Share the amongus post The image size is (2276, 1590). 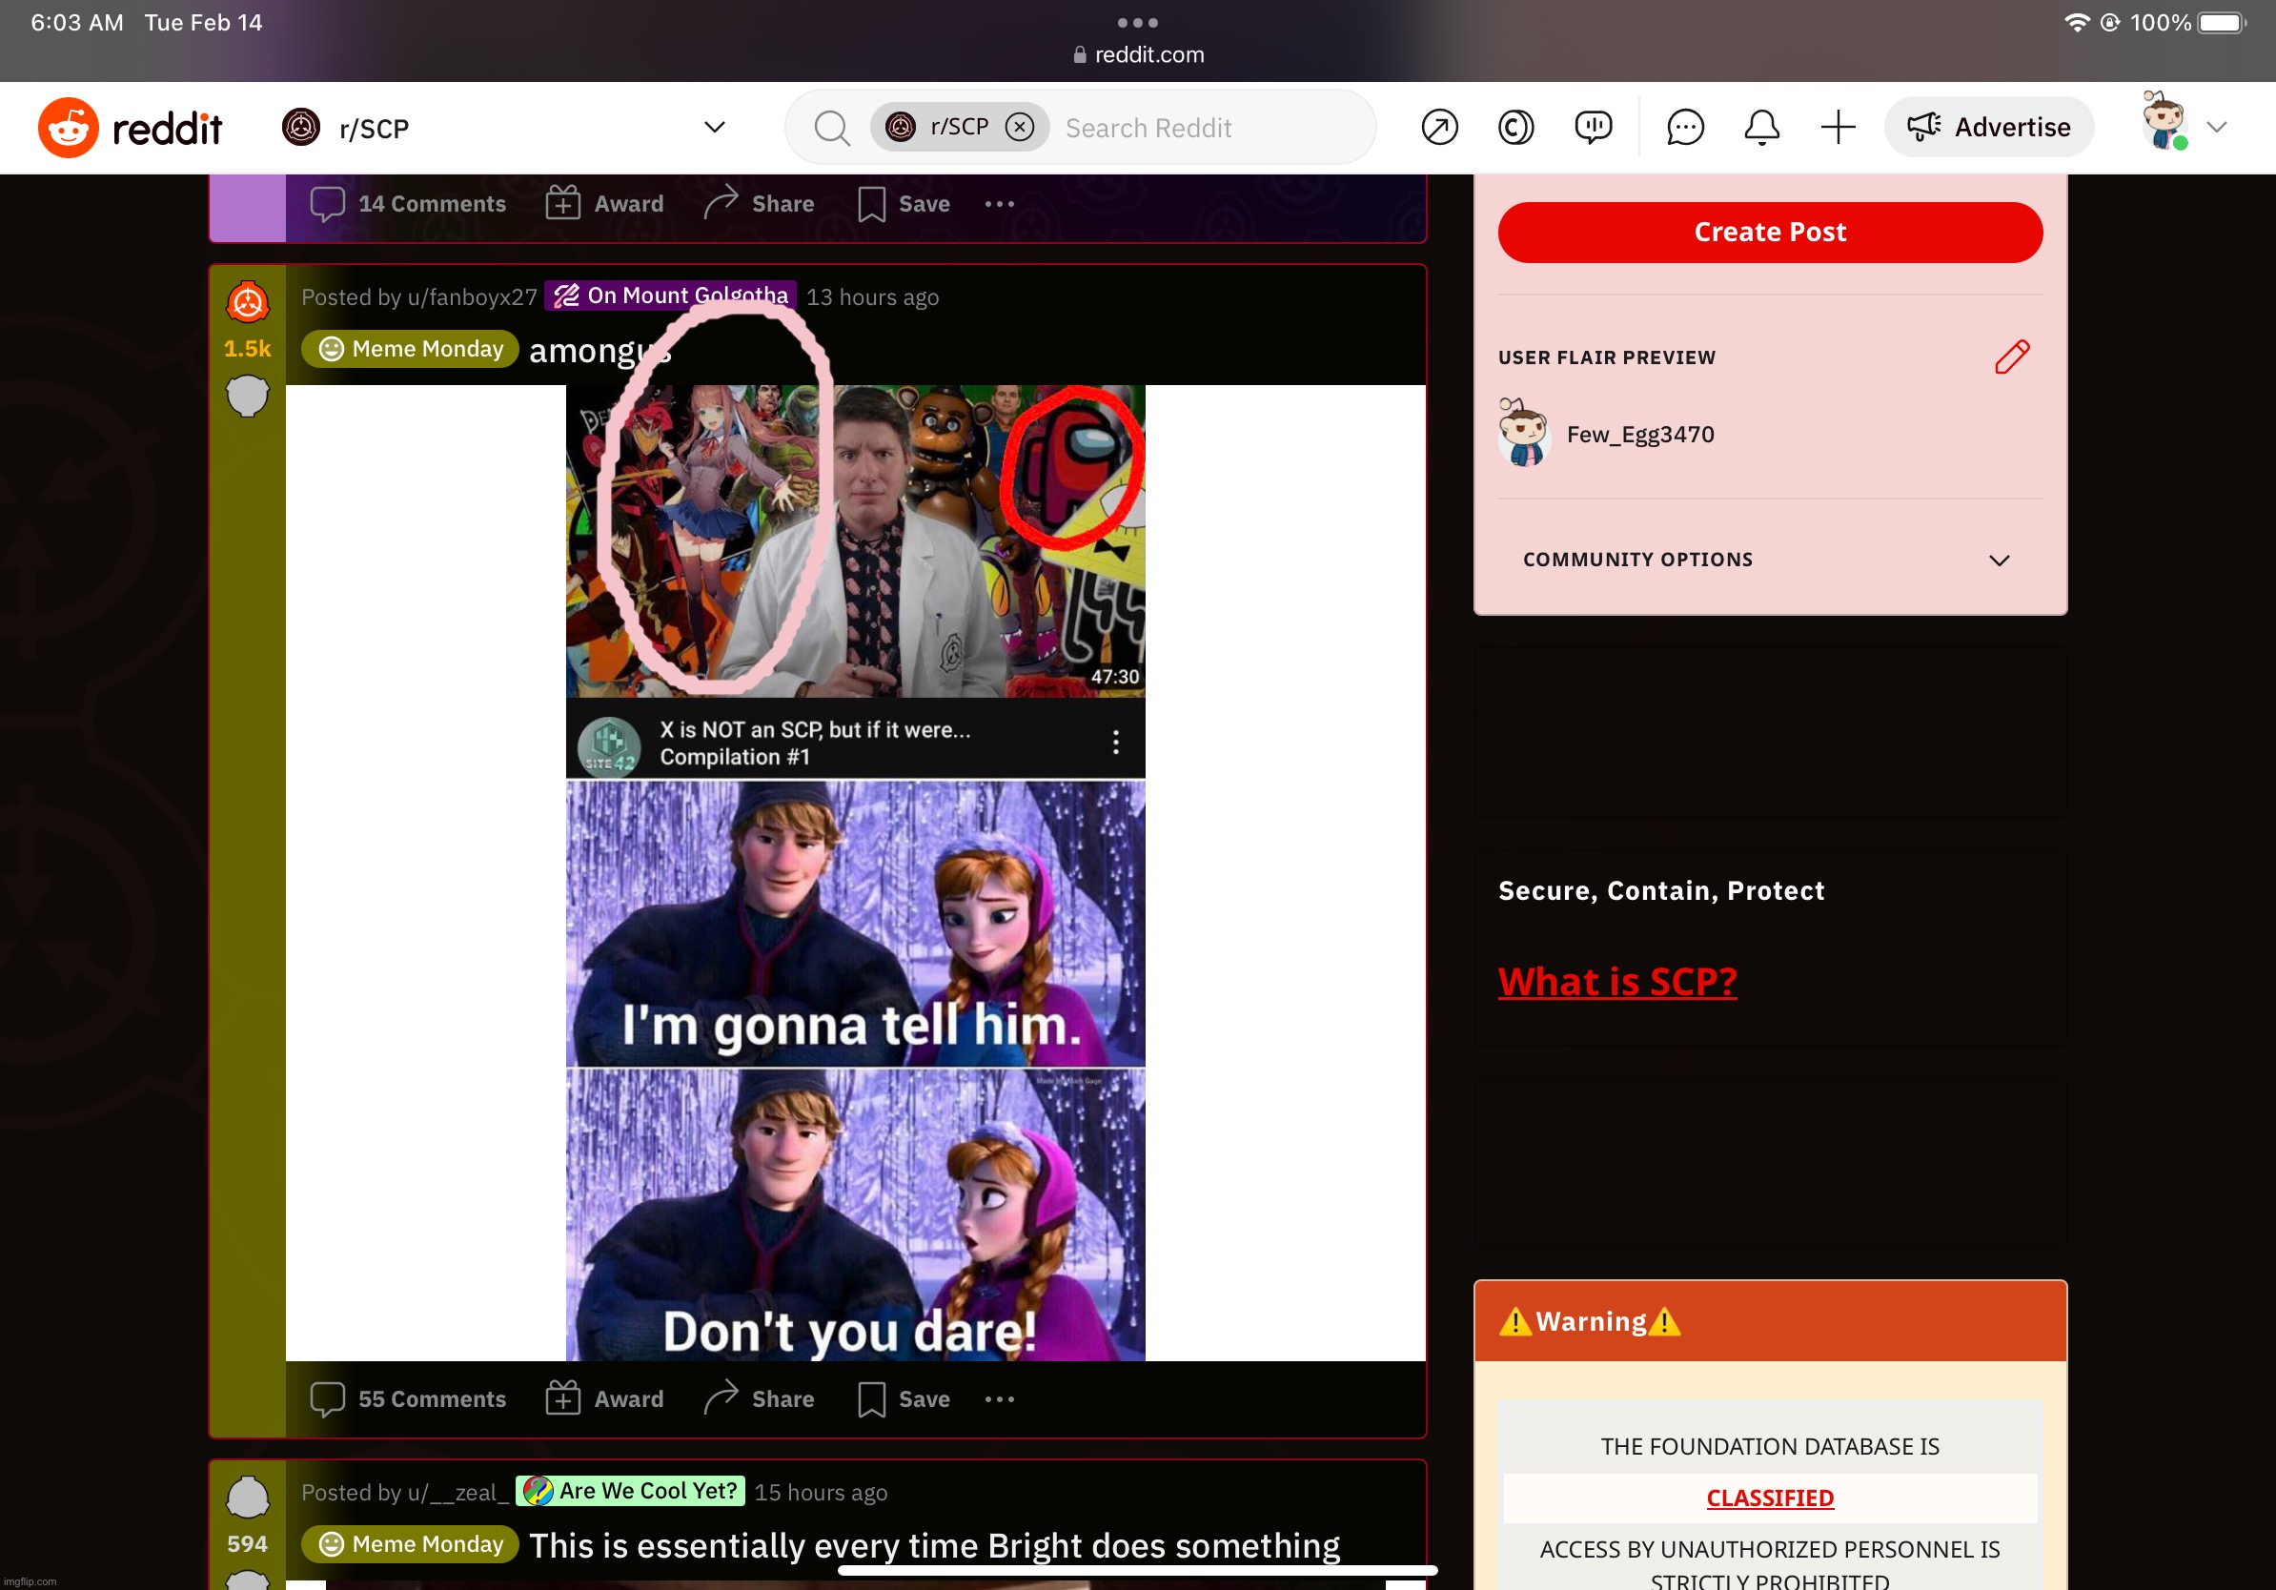point(759,1398)
